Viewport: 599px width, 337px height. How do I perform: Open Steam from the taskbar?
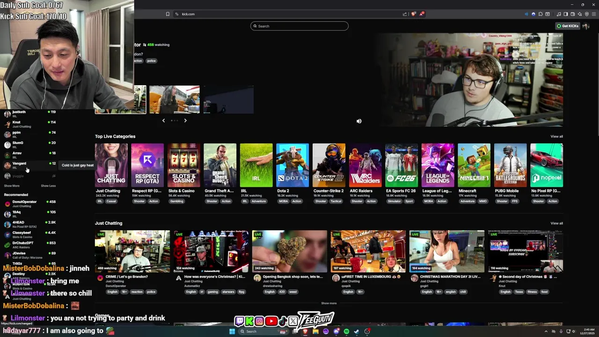coord(357,331)
